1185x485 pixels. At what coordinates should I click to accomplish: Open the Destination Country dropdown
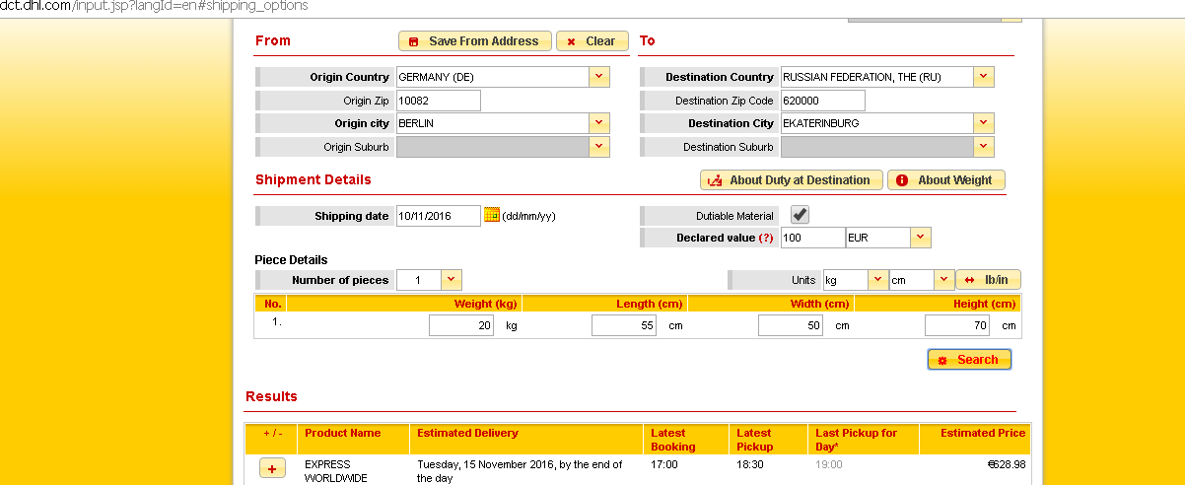(x=984, y=77)
